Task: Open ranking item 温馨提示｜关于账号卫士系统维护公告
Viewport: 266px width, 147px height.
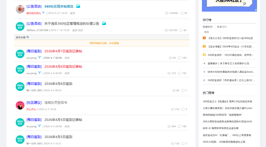Action: [x=228, y=63]
